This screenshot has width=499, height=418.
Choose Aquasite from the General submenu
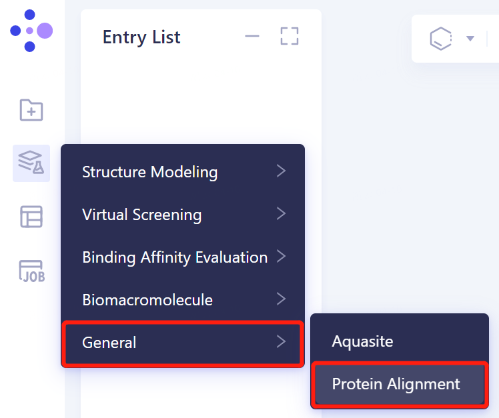point(363,342)
